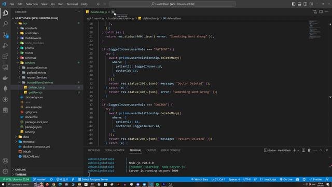Open the Source Control view

tap(5, 35)
